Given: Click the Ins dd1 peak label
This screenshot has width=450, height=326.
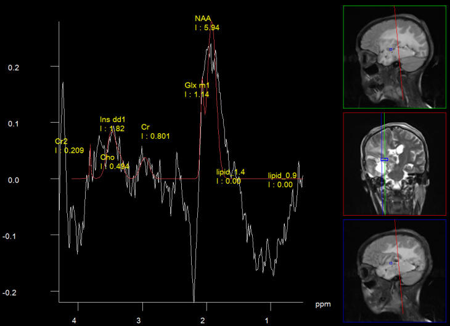Looking at the screenshot, I should tap(113, 120).
